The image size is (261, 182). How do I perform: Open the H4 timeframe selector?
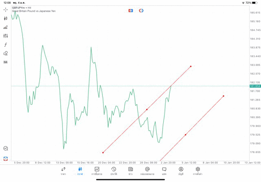[x=6, y=62]
